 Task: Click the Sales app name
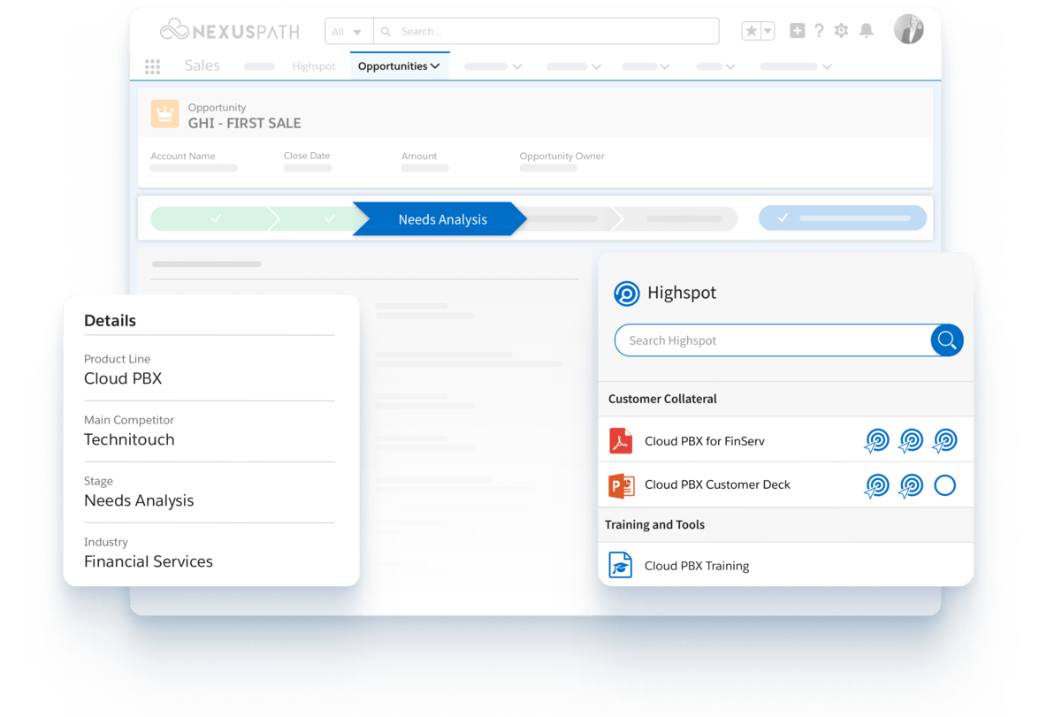coord(203,65)
